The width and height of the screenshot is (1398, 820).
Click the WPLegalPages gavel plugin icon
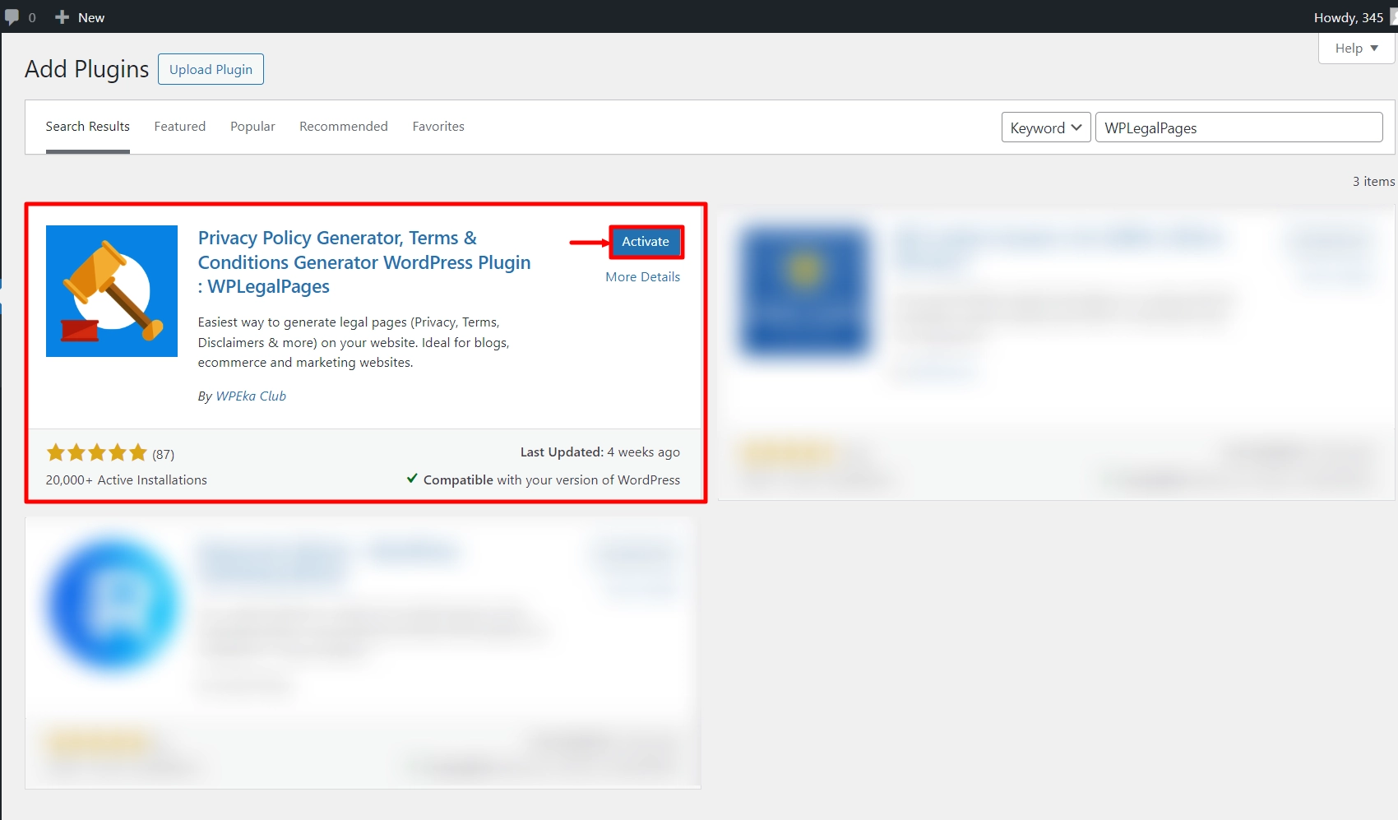[x=111, y=290]
